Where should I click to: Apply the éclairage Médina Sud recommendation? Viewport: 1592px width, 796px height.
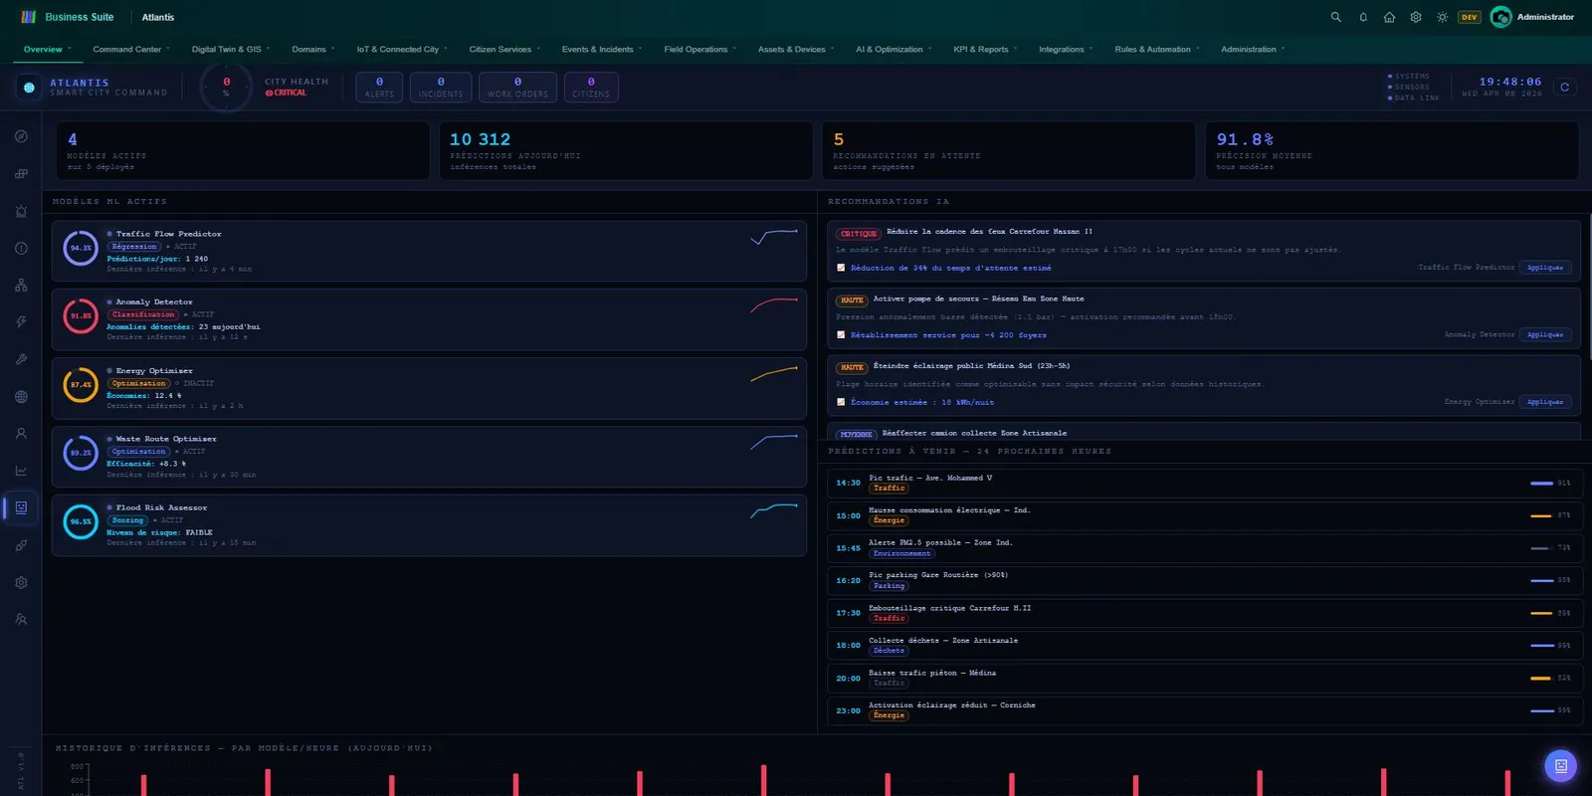[x=1545, y=402]
